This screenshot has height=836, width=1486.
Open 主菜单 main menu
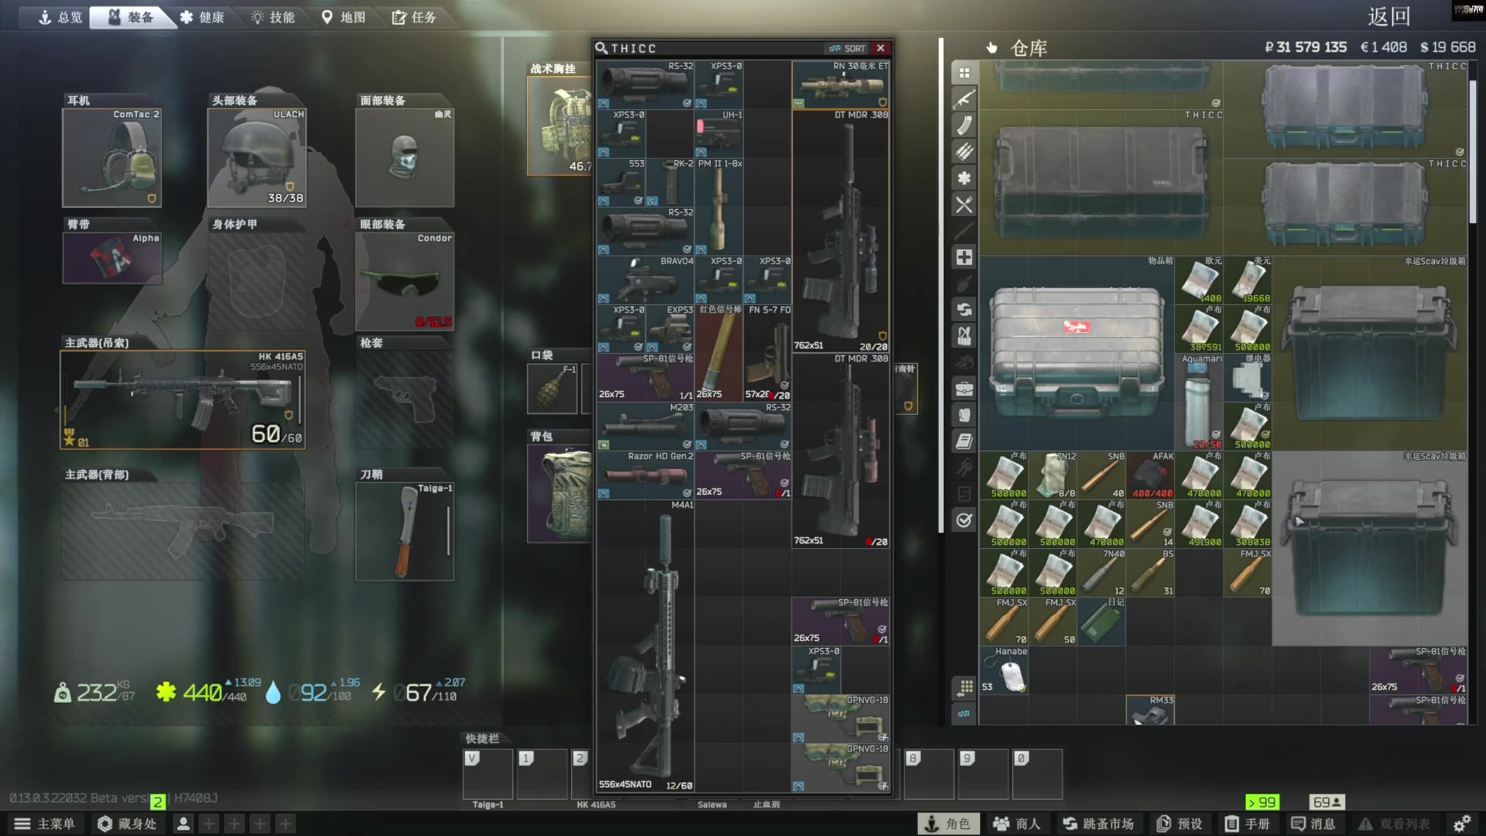(x=45, y=824)
